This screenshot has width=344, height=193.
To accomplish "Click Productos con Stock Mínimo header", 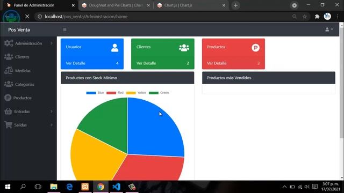I will (127, 78).
